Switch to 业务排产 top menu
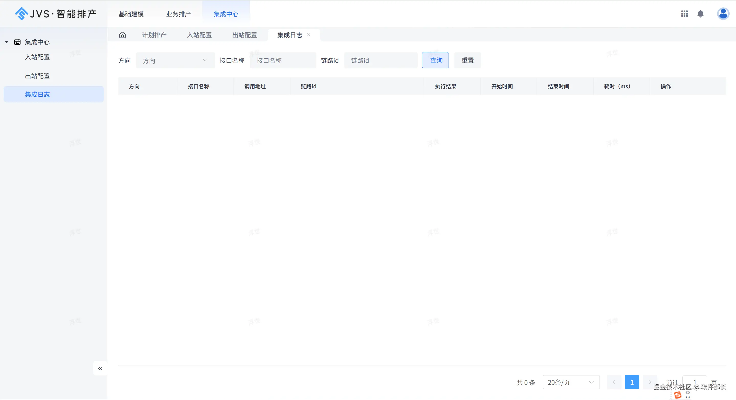 click(179, 14)
